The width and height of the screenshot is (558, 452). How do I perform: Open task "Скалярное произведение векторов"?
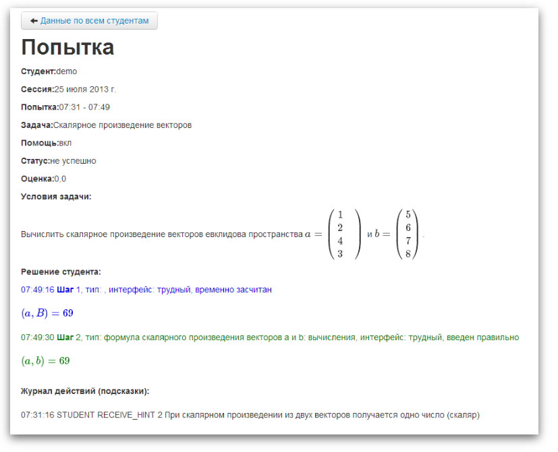[x=124, y=125]
